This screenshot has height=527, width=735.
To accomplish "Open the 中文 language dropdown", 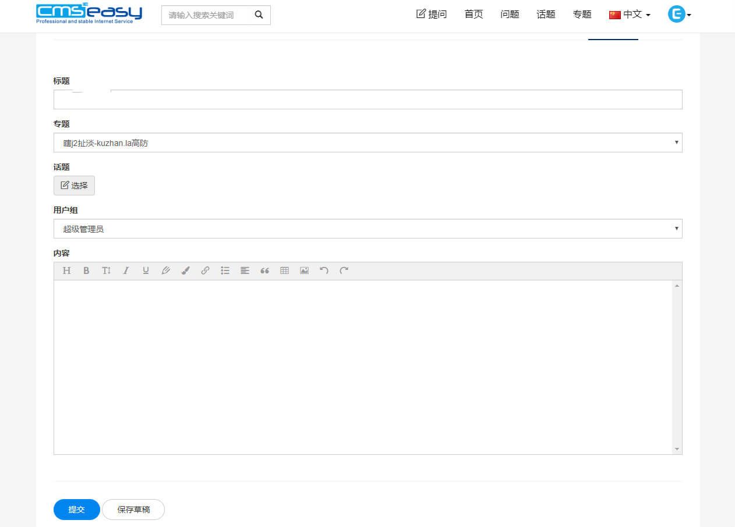I will tap(630, 15).
